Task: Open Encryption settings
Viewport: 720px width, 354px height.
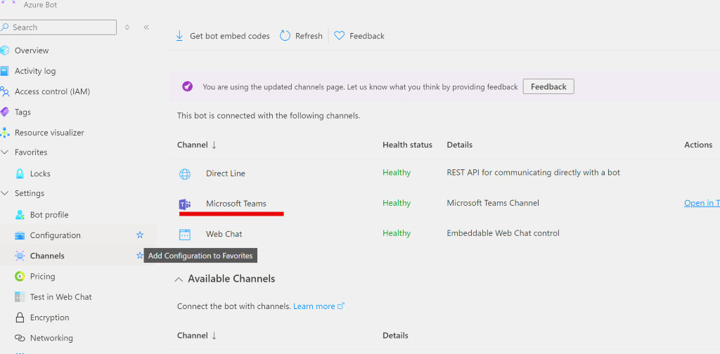Action: pyautogui.click(x=50, y=317)
